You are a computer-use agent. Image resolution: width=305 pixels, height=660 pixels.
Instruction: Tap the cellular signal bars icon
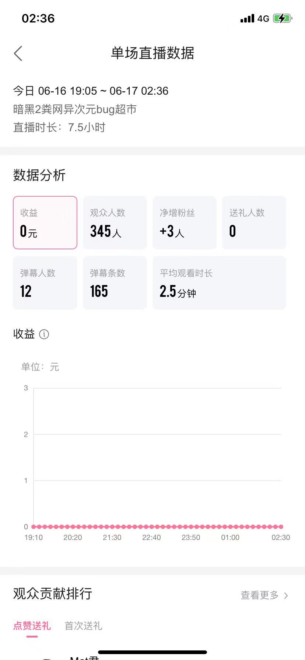click(247, 18)
